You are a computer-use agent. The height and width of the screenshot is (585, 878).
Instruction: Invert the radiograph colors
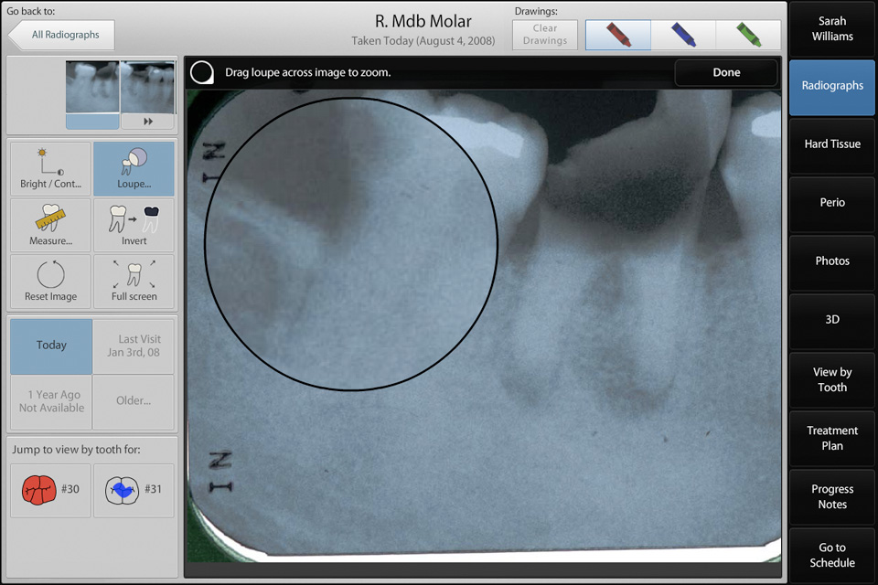click(x=134, y=226)
